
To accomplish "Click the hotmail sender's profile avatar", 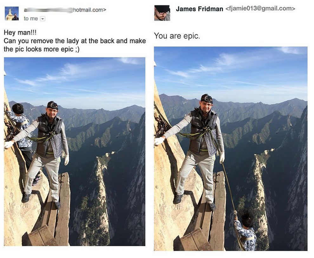I will [x=12, y=14].
